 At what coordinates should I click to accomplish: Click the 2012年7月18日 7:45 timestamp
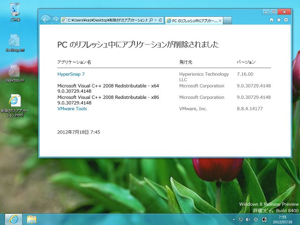coord(79,132)
